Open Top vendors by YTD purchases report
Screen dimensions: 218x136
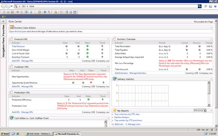pyautogui.click(x=128, y=120)
